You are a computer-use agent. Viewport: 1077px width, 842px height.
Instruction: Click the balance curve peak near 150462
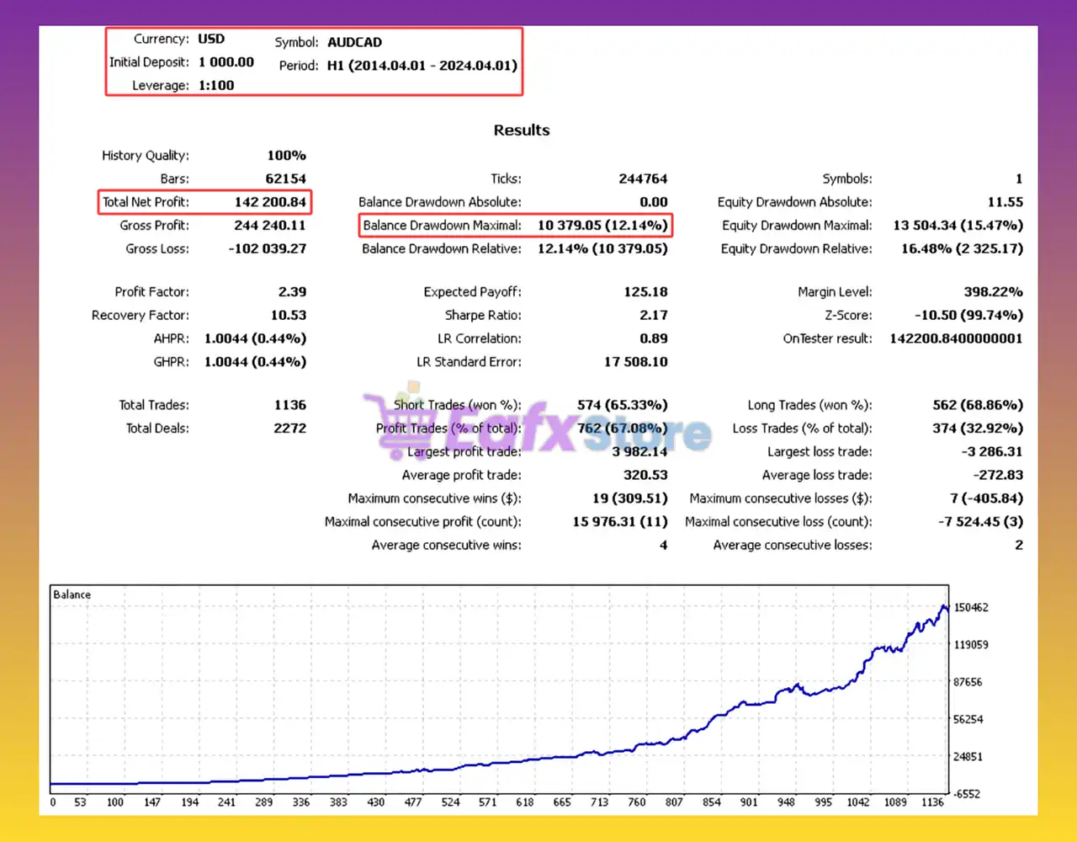pos(944,606)
